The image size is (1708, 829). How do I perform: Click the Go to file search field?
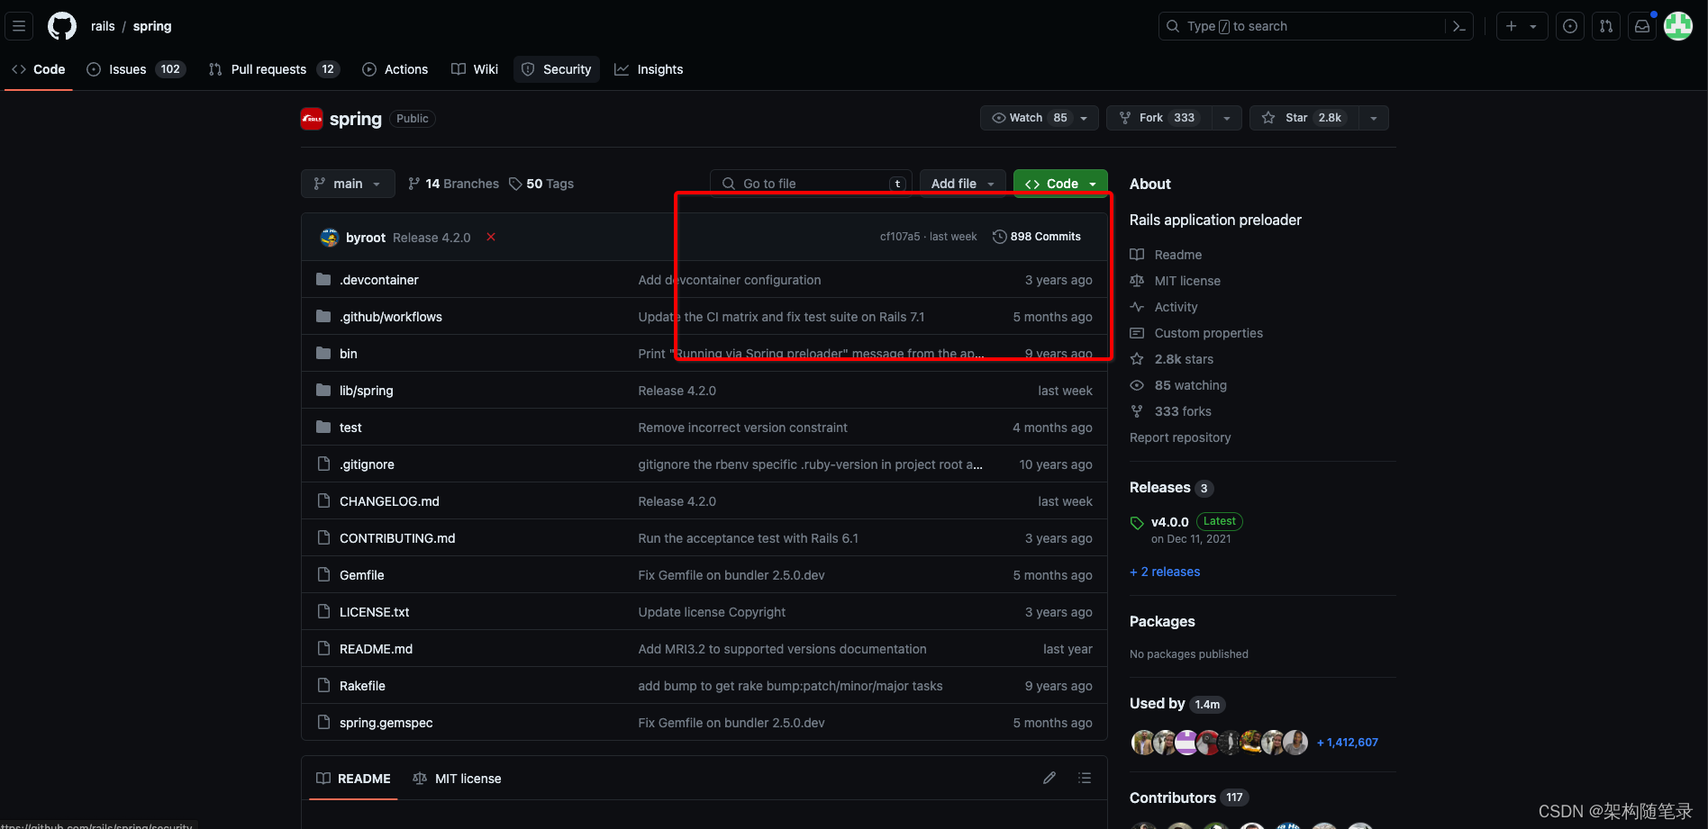point(811,184)
